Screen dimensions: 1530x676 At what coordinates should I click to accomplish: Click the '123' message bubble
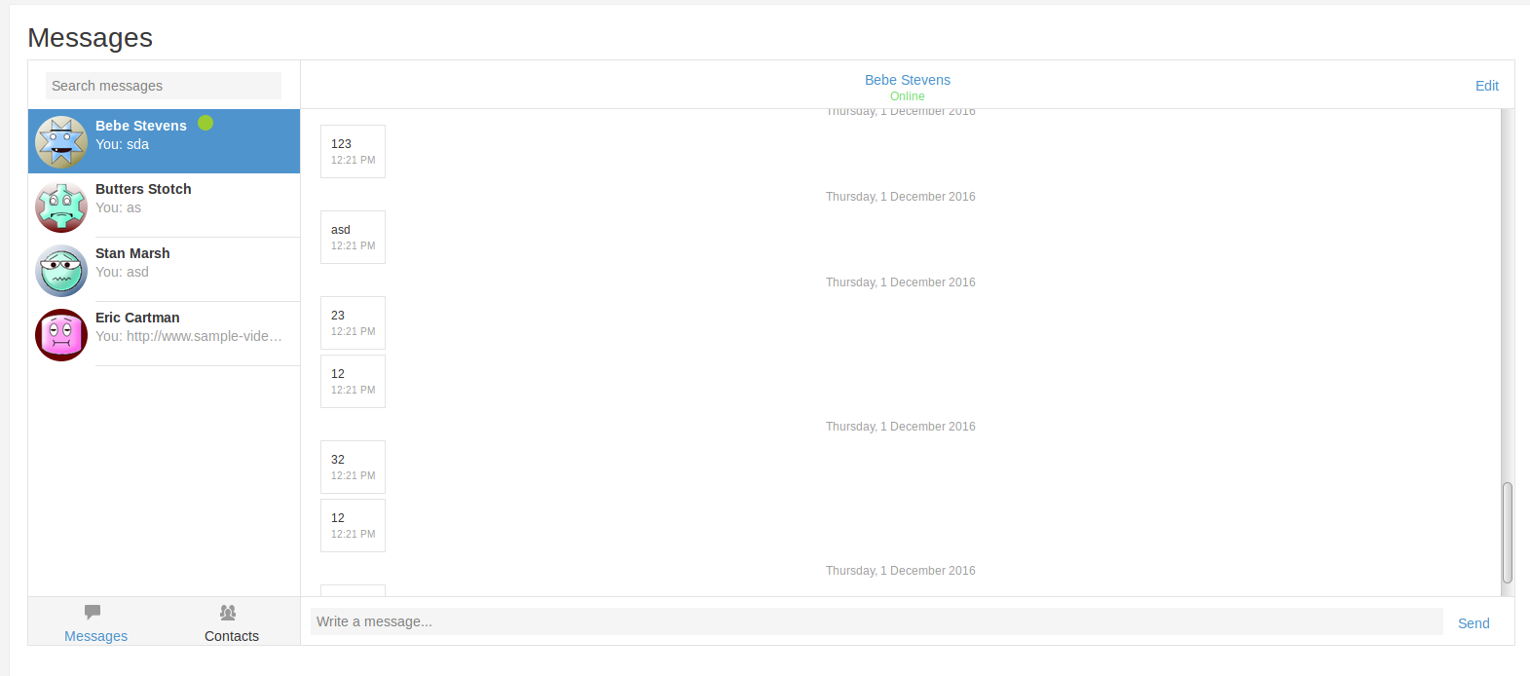click(353, 151)
